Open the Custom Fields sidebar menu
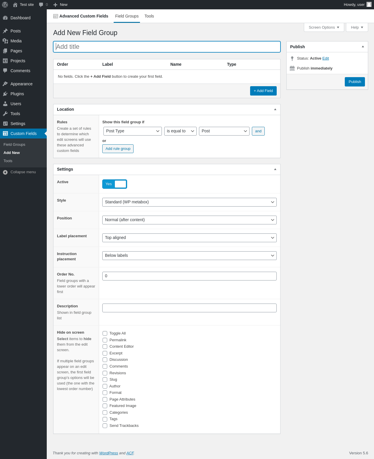 [23, 134]
